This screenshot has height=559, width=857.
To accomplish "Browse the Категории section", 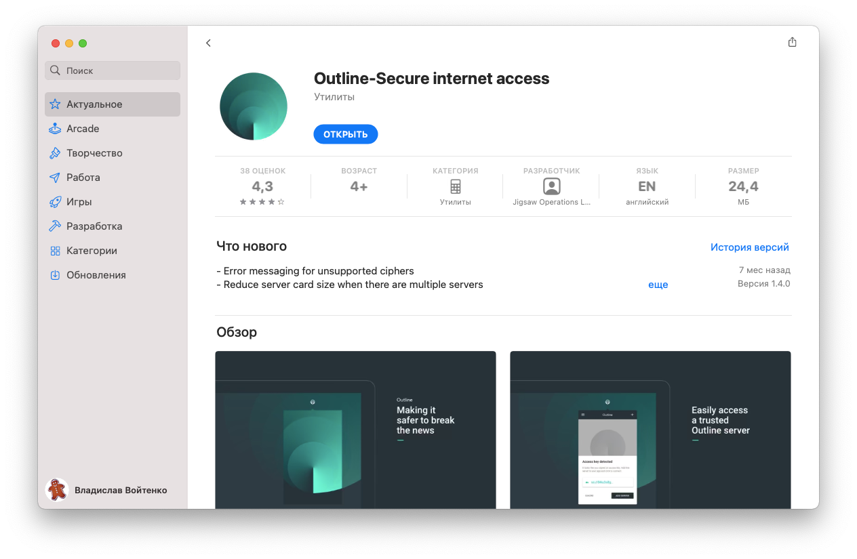I will pyautogui.click(x=113, y=251).
